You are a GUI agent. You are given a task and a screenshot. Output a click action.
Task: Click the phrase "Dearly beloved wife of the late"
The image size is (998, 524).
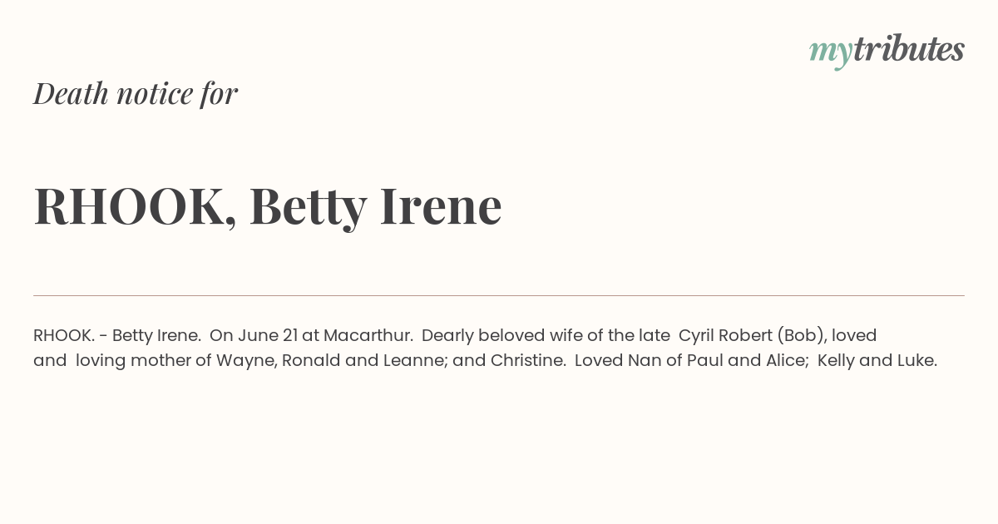(x=546, y=335)
